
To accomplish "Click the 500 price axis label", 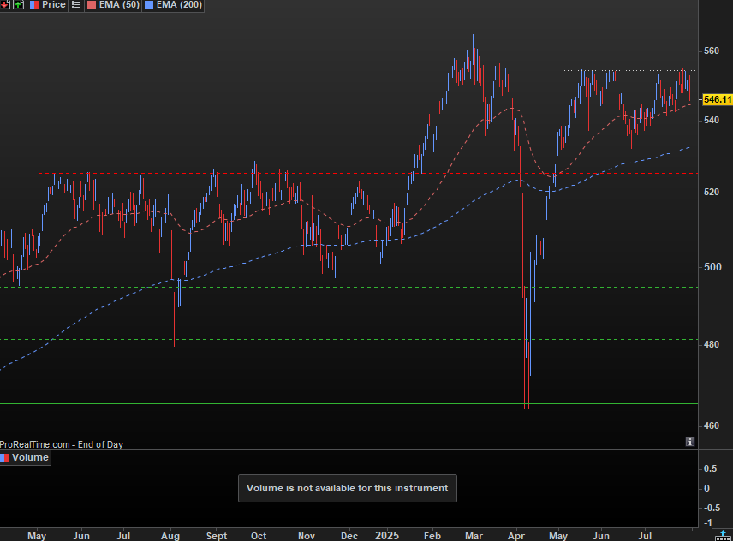I will 712,267.
